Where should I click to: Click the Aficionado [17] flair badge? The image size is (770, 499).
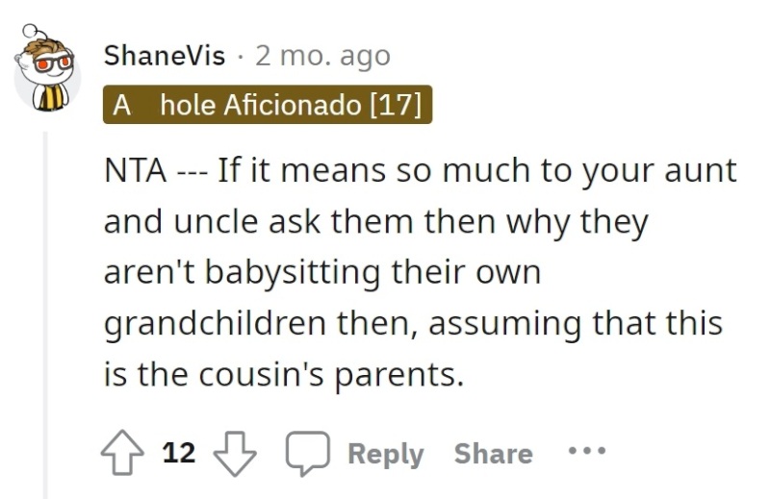tap(268, 105)
